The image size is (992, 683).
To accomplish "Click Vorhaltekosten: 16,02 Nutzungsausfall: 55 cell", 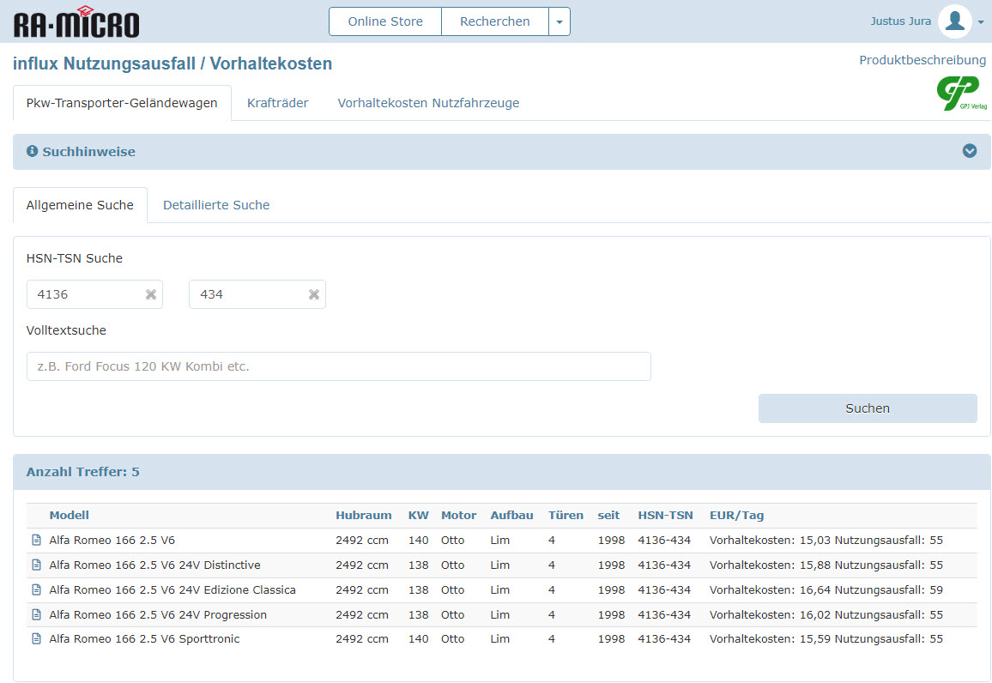I will 826,614.
